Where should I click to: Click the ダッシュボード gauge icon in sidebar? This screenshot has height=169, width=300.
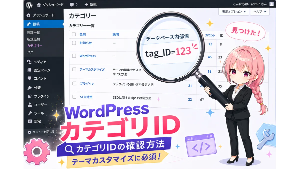coord(29,15)
